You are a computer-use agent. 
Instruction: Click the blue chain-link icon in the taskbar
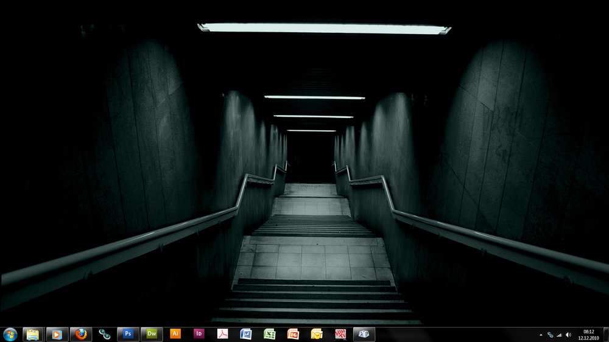click(x=105, y=334)
